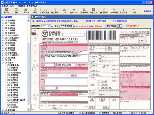The height and width of the screenshot is (115, 154).
Task: Tick the 自取件 Self Pickup box
Action: 148,37
